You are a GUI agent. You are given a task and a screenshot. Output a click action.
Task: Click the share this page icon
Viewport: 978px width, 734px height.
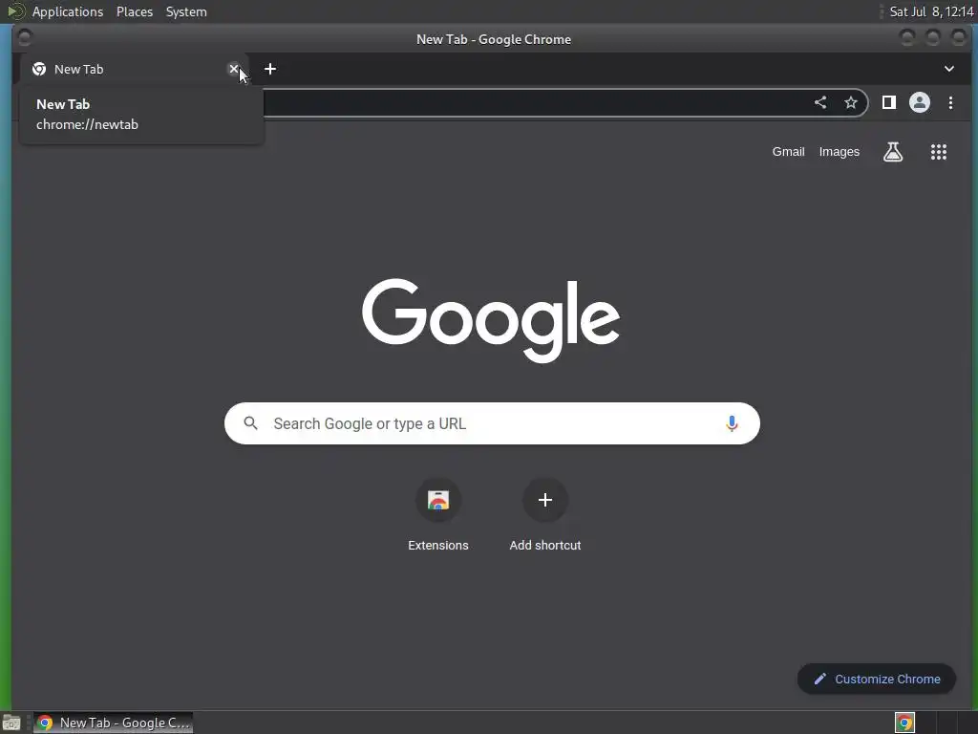tap(820, 102)
